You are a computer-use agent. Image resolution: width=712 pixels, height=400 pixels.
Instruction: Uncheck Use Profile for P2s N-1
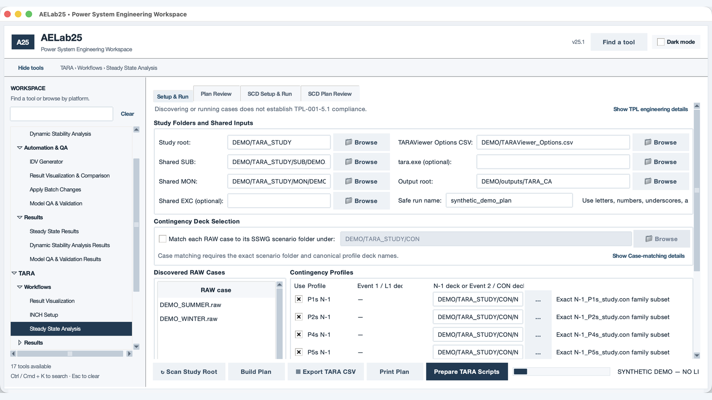[x=299, y=317]
